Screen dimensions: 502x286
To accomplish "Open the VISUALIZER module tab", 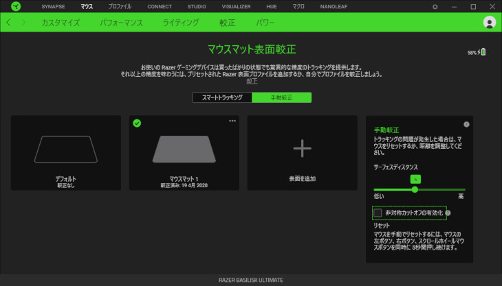I will click(x=237, y=6).
